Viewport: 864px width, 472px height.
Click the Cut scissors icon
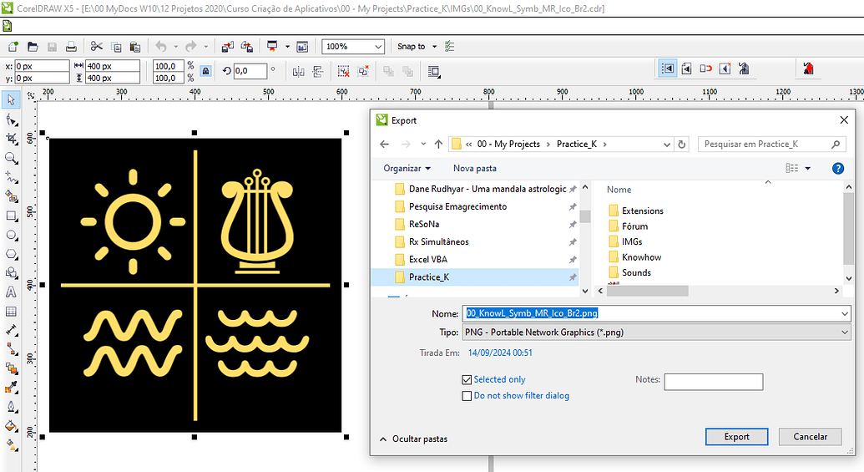point(97,46)
